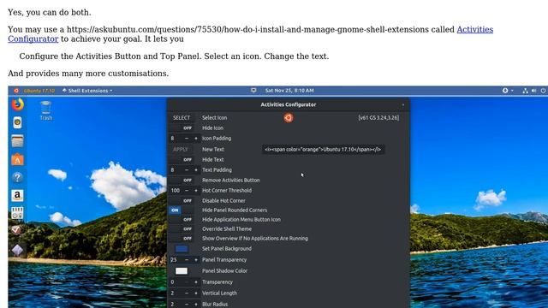Screen dimensions: 548x308
Task: Enable the Override Shell Theme switch
Action: click(x=182, y=229)
